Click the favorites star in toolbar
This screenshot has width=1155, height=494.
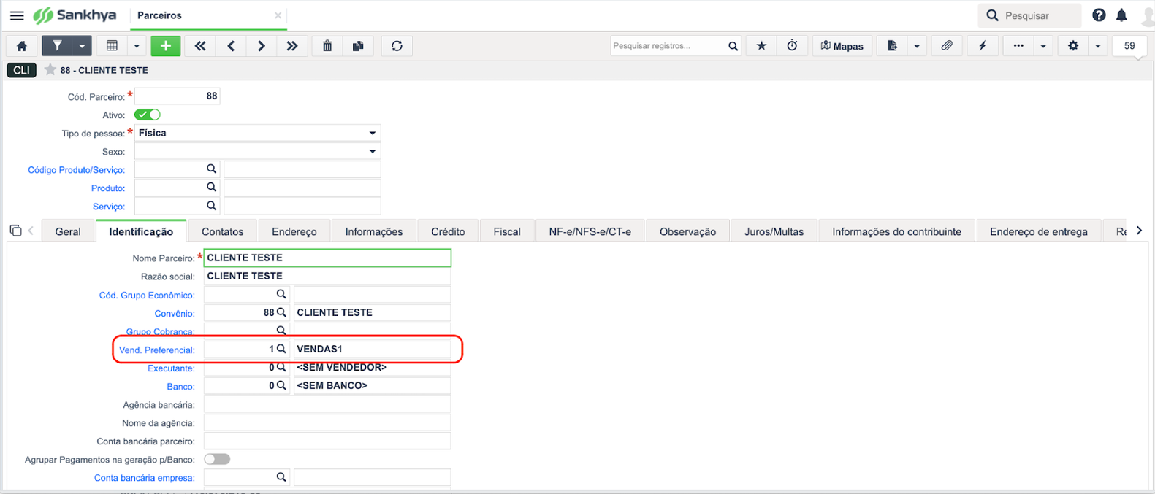click(x=761, y=46)
